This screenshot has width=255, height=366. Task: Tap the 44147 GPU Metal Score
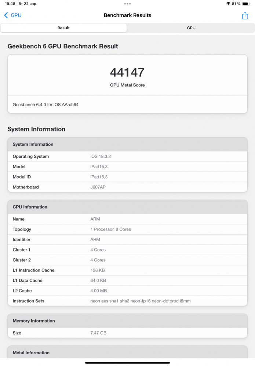[127, 72]
